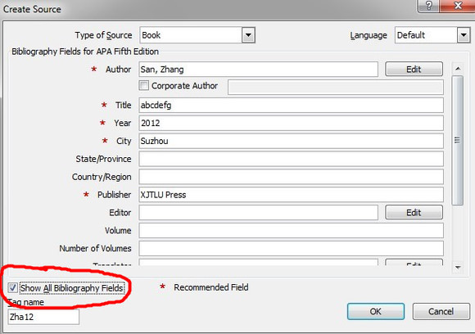Click the Edit button next to Author
The height and width of the screenshot is (334, 475).
click(414, 70)
